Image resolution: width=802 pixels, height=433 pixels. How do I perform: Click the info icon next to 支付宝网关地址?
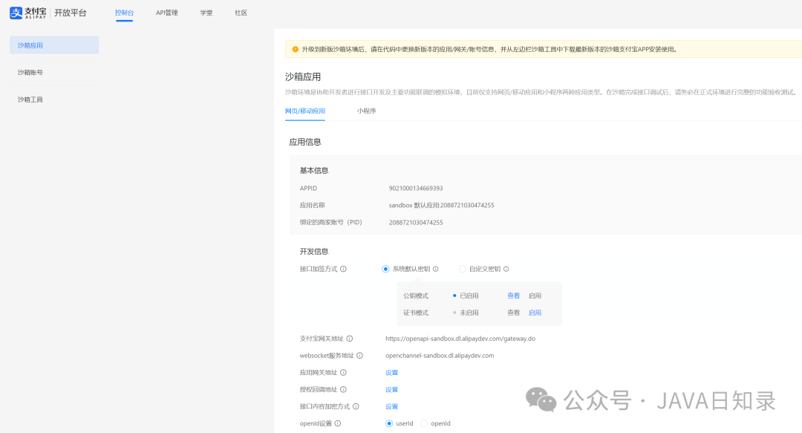(x=350, y=338)
